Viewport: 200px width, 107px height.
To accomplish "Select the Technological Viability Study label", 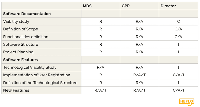I will point(30,67).
